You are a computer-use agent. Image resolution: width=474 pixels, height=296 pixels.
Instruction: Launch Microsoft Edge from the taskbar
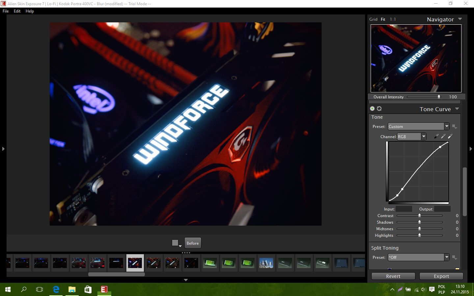coord(56,289)
